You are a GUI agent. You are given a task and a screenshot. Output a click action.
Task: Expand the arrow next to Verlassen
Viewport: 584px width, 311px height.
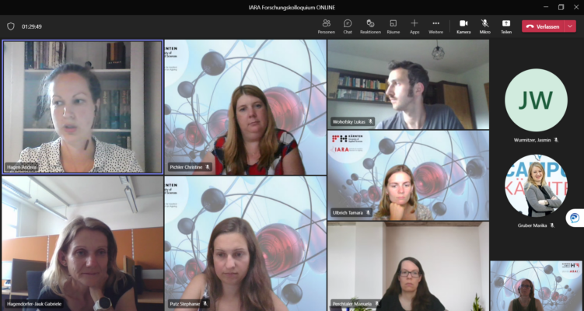click(570, 26)
